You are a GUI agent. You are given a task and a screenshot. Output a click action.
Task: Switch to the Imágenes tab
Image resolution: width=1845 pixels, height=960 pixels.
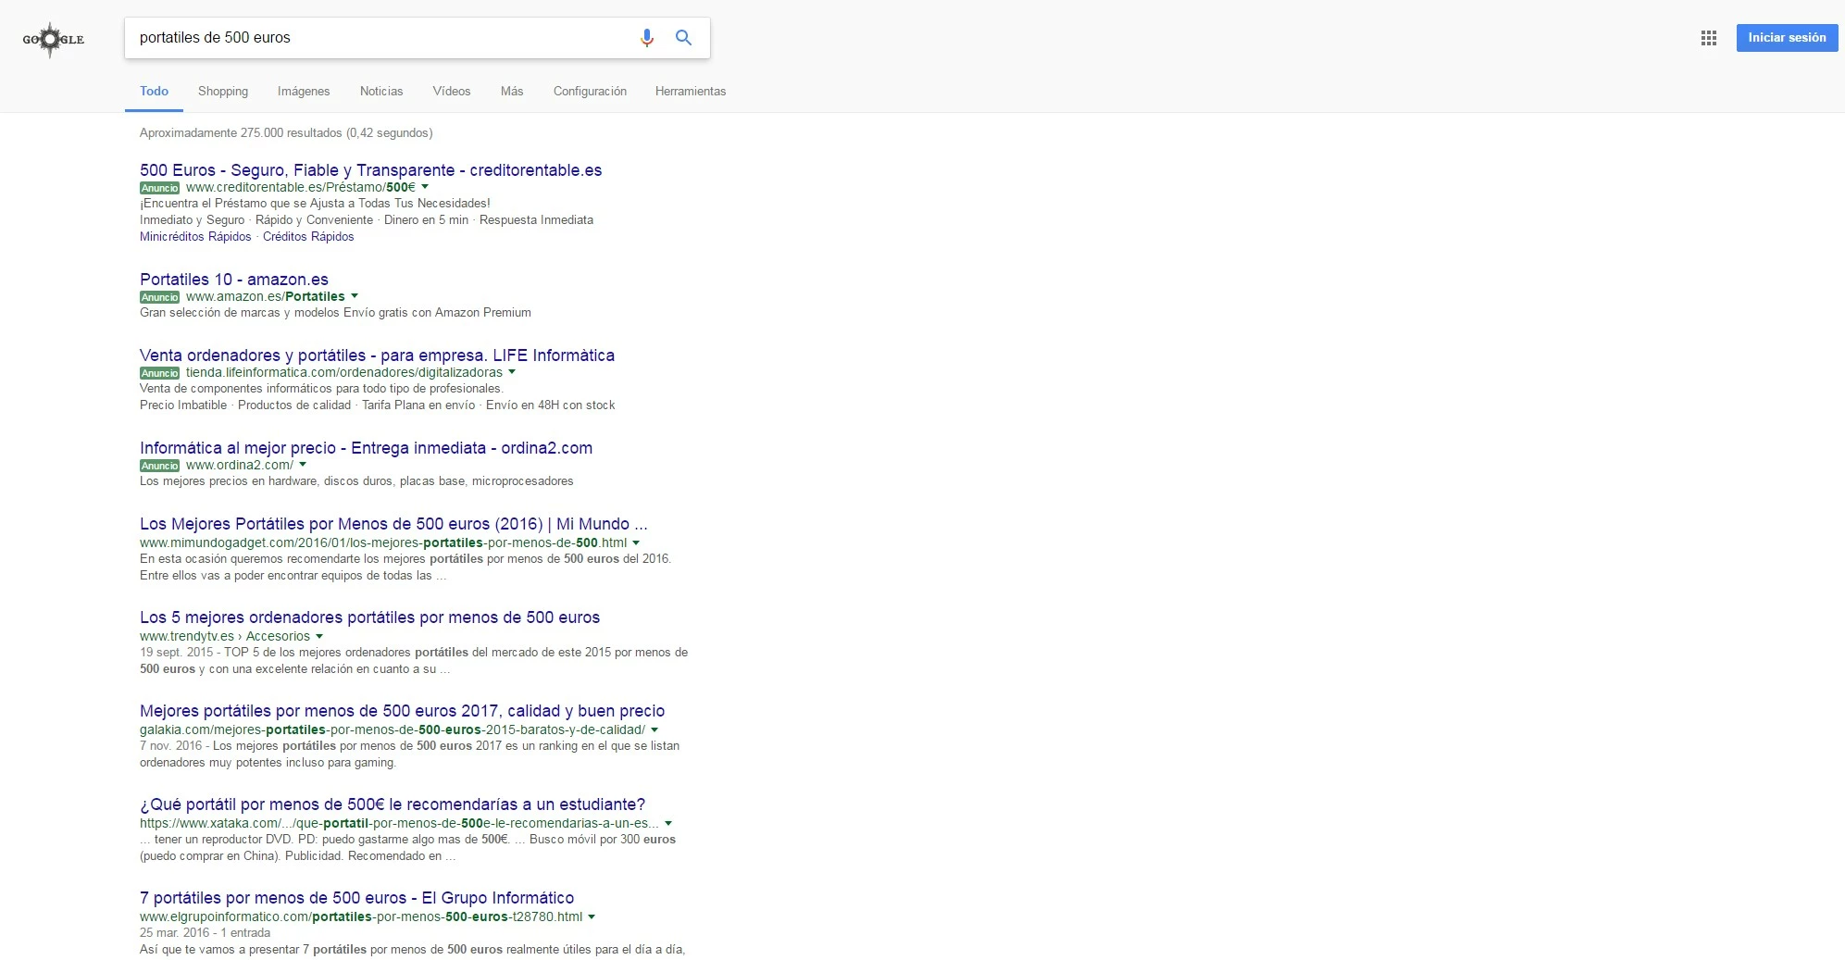click(304, 91)
